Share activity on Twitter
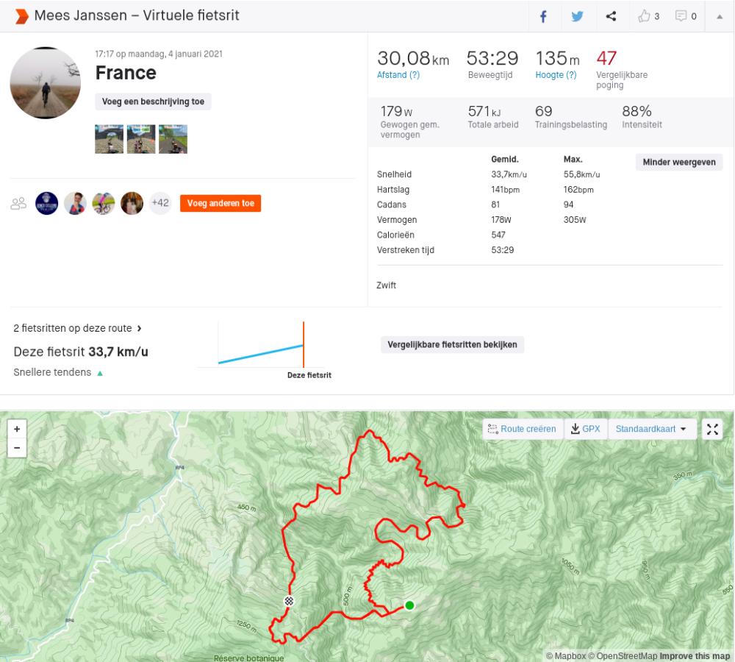 (578, 16)
